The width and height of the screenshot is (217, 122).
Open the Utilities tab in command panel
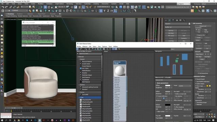184,20
